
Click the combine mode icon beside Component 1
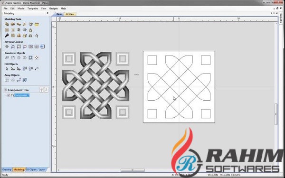click(x=12, y=95)
